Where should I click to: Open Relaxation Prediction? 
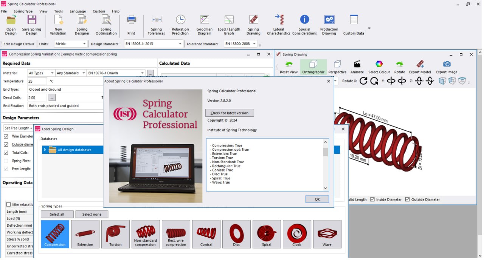pos(180,25)
